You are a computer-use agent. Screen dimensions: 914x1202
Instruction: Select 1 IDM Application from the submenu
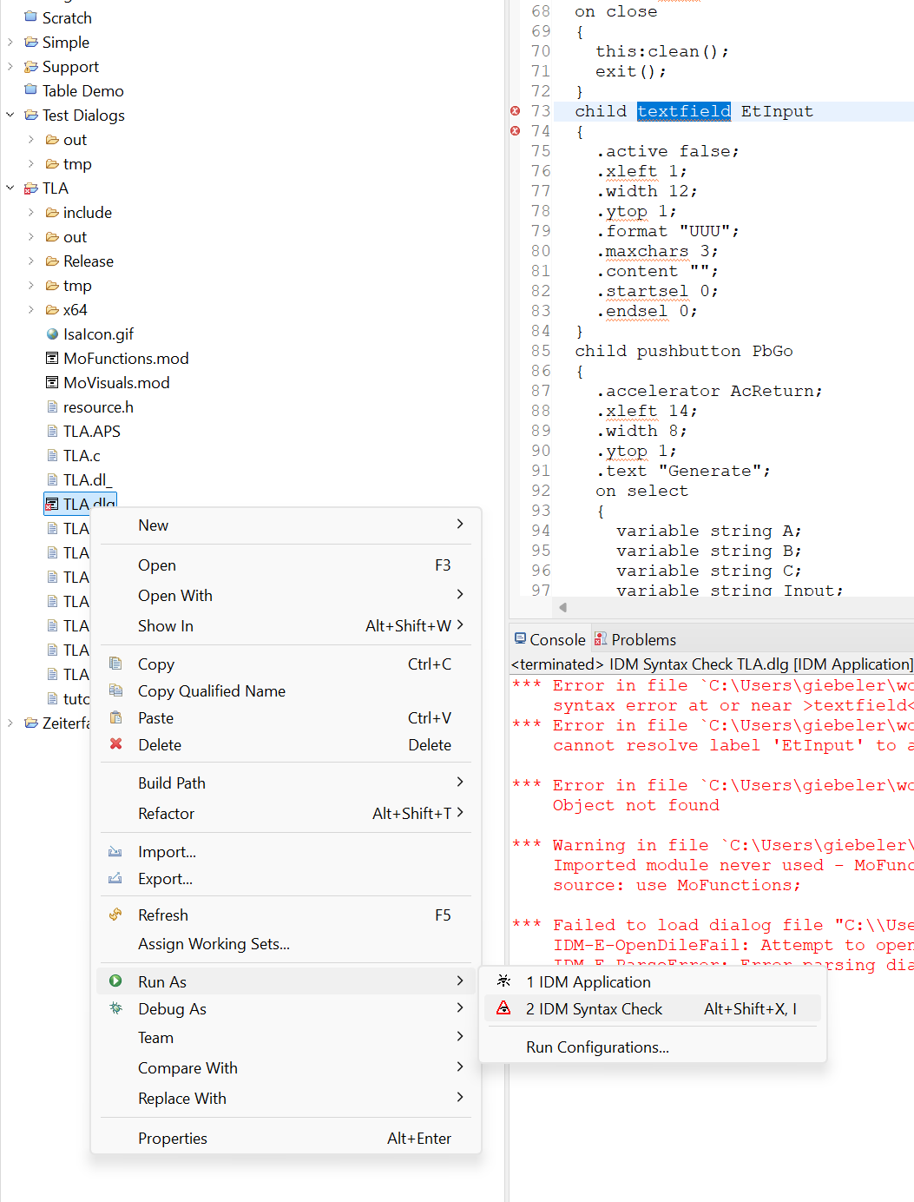pyautogui.click(x=588, y=981)
